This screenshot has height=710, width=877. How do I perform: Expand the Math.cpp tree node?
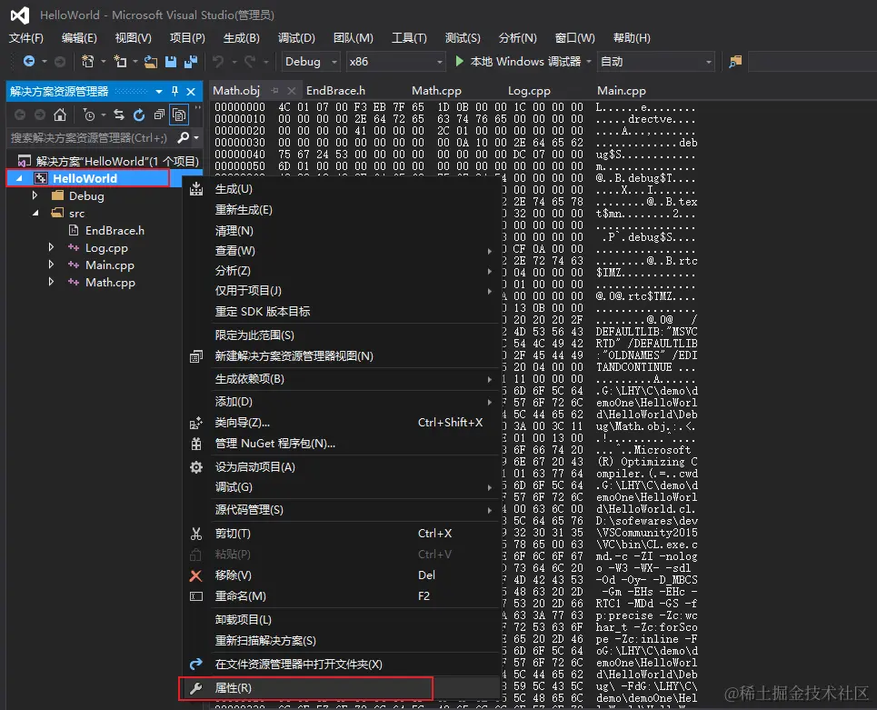[x=52, y=283]
